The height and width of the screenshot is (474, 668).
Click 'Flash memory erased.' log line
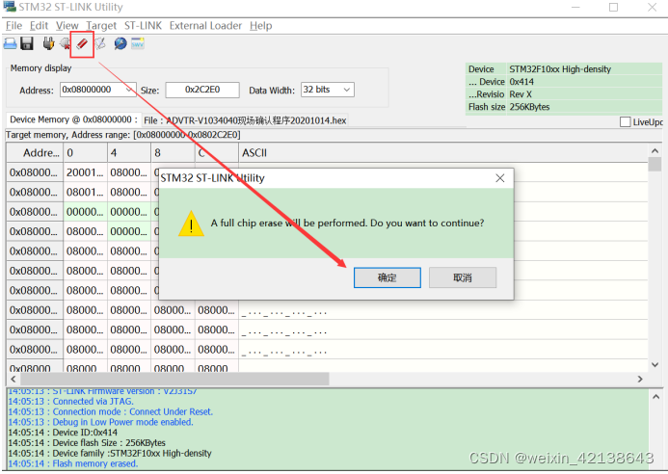[72, 463]
